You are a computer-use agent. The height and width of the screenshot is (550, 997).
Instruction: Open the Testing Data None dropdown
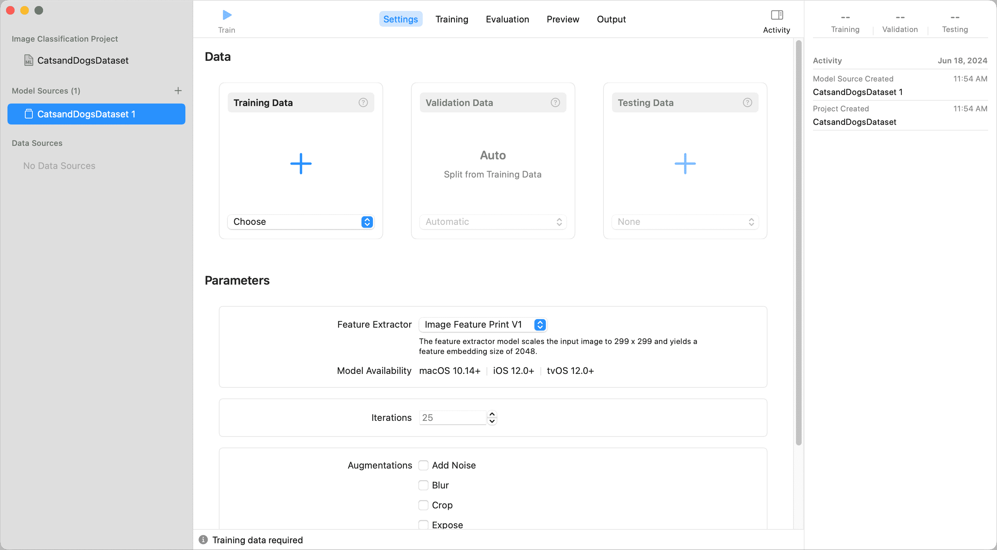(685, 222)
